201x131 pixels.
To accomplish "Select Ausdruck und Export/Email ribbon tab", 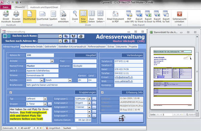I will click(44, 7).
